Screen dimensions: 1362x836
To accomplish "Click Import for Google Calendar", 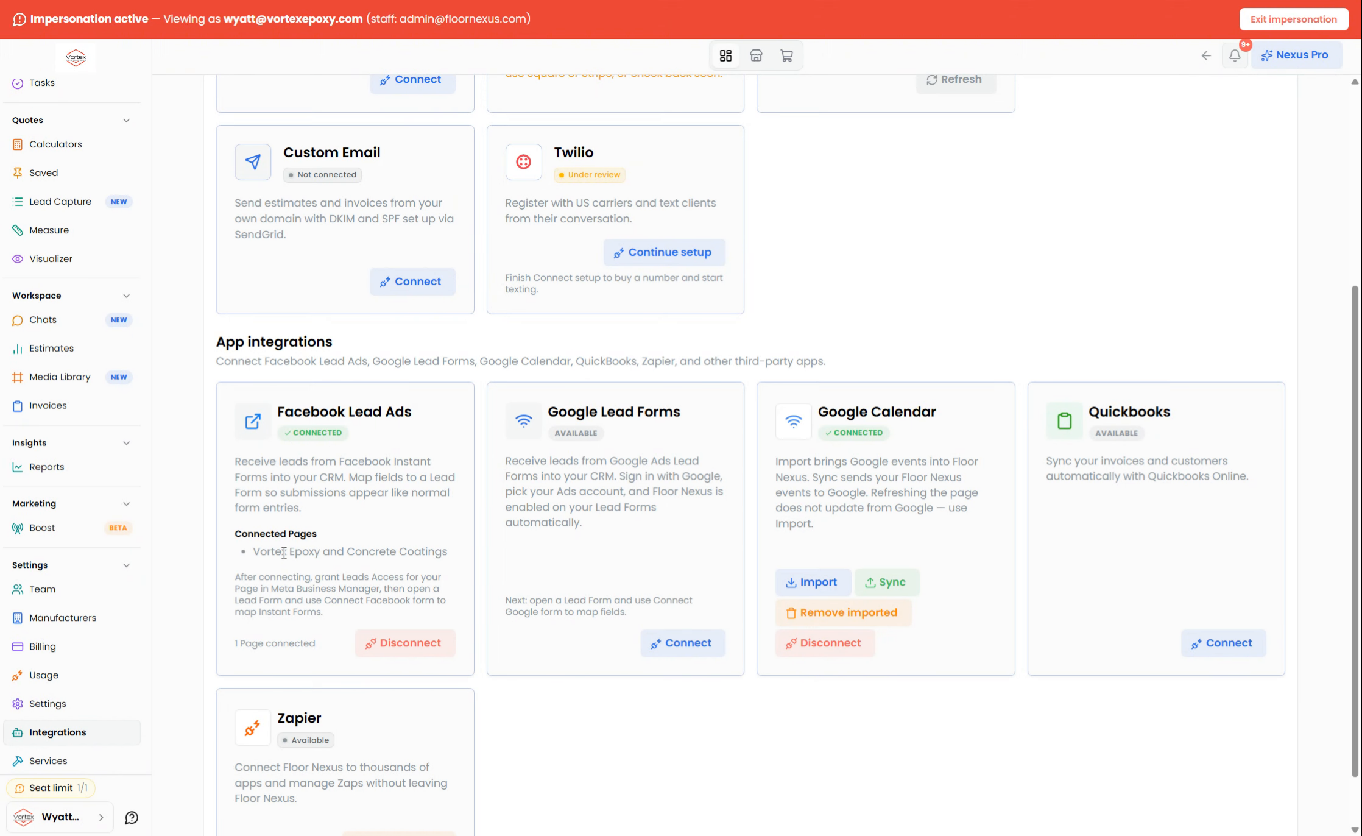I will pos(813,583).
